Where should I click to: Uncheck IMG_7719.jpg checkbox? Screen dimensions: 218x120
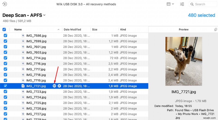(5, 80)
